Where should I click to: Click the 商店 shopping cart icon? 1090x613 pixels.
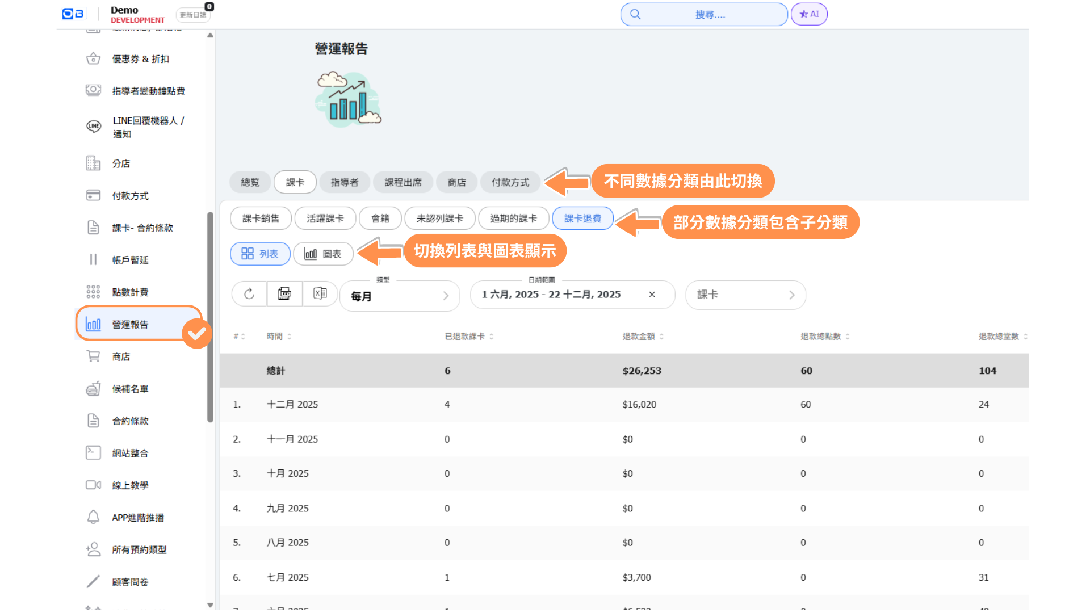[x=93, y=357]
